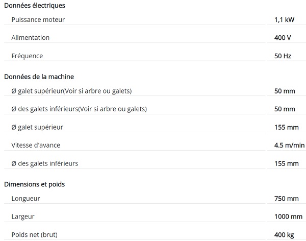This screenshot has height=241, width=306.
Task: Click the 1,1 kW motor power value
Action: pos(284,20)
